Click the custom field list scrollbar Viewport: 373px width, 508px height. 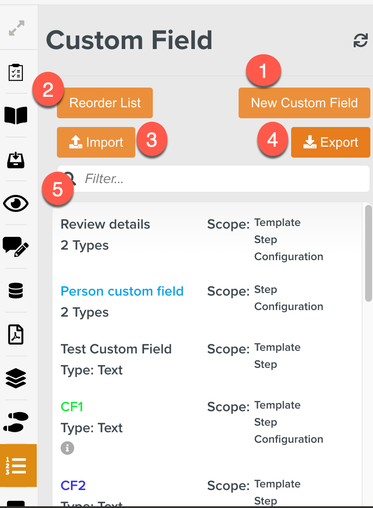point(369,254)
